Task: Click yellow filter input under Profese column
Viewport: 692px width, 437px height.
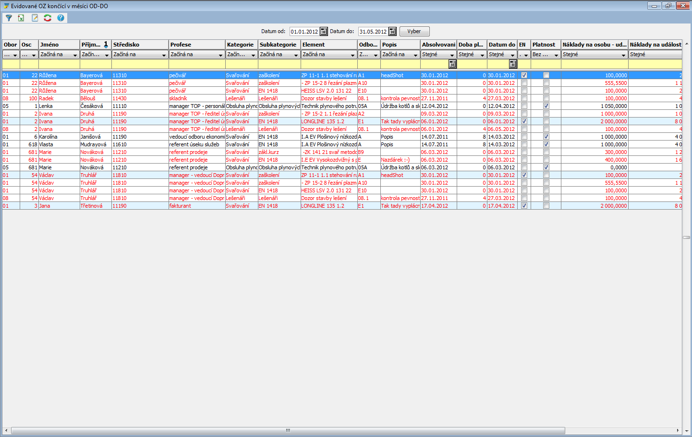Action: (197, 64)
